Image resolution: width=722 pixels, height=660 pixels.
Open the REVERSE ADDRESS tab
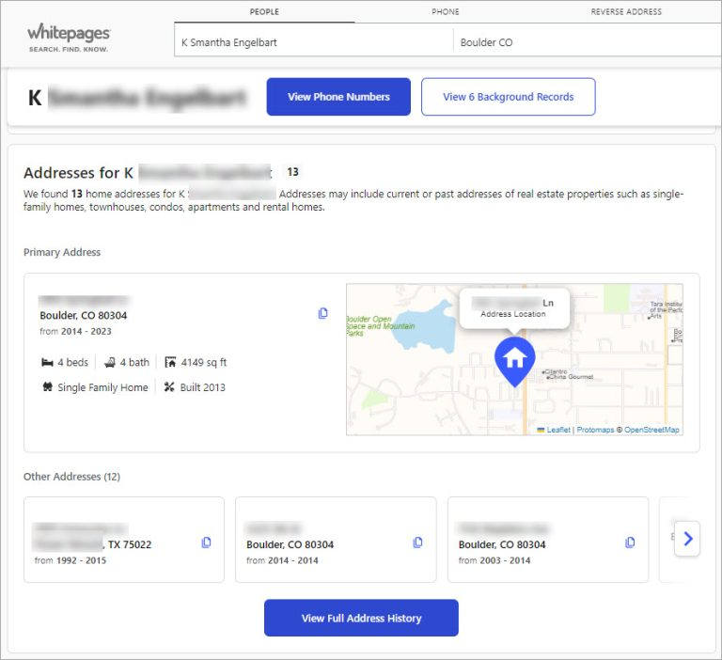click(x=626, y=12)
